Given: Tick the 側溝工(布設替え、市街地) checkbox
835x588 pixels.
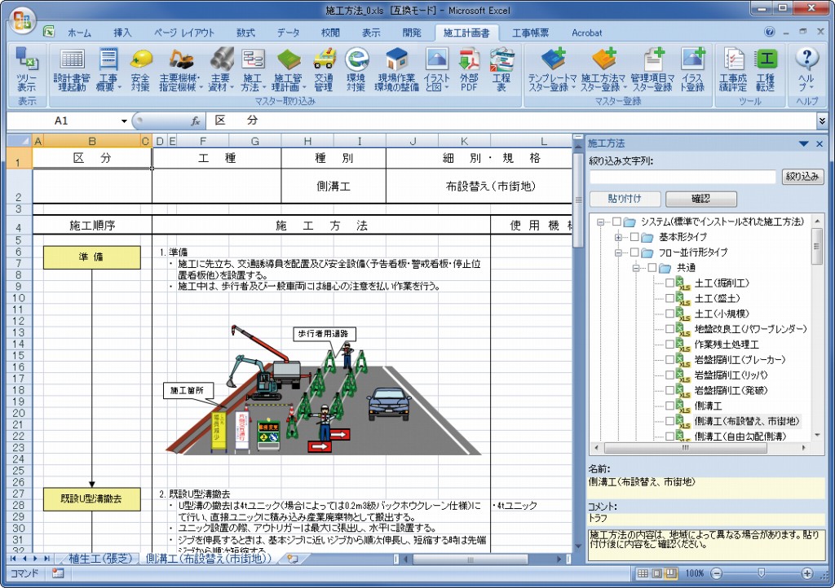Looking at the screenshot, I should [x=670, y=421].
